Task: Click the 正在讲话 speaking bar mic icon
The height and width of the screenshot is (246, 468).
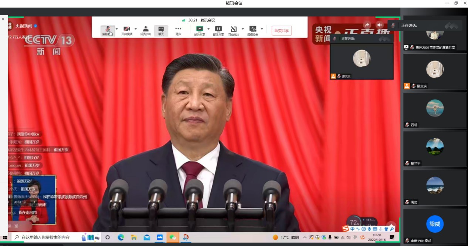Action: click(393, 25)
